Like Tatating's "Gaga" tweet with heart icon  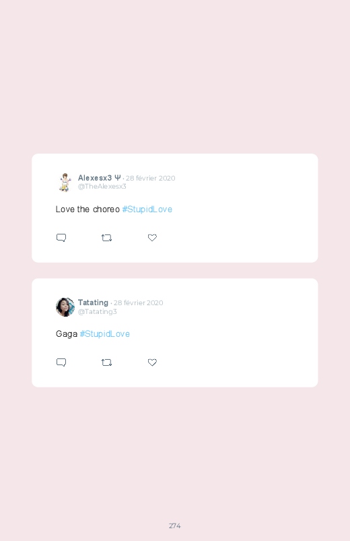pyautogui.click(x=152, y=362)
